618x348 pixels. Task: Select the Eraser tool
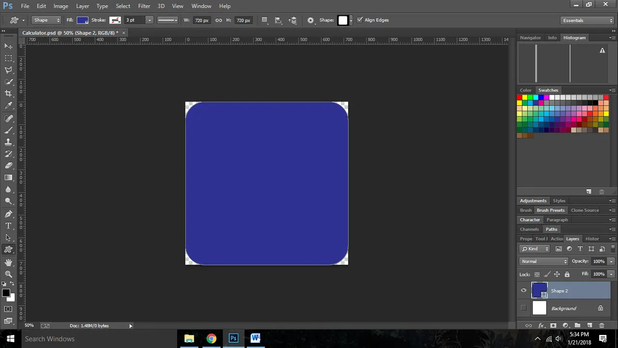pyautogui.click(x=8, y=166)
